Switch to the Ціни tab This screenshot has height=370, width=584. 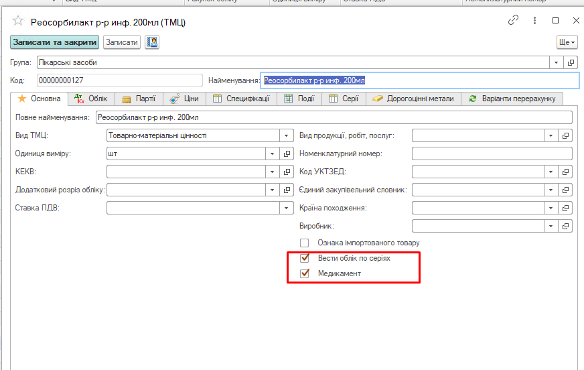(x=184, y=99)
